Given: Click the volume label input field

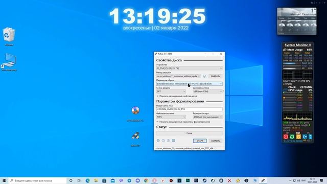Looking at the screenshot, I should point(190,109).
